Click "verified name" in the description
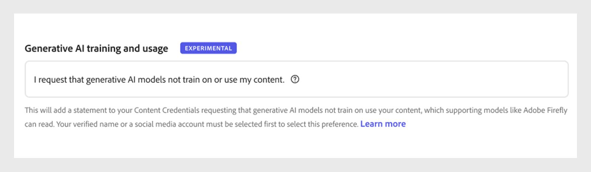Screen dimensions: 591x172 click(96, 124)
